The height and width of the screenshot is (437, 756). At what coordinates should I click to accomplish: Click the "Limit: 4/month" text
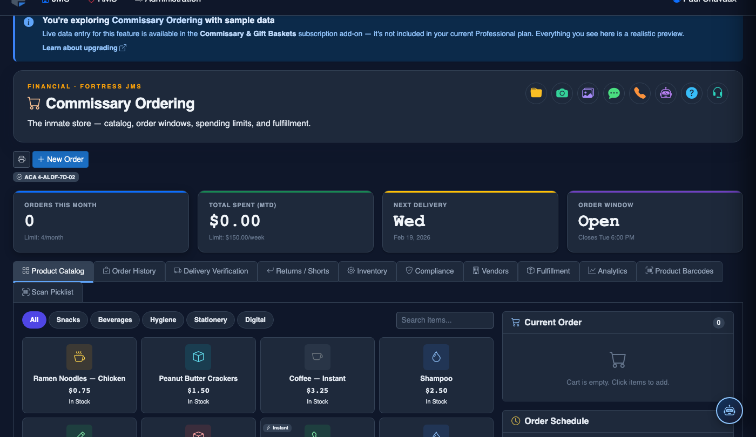pos(44,237)
